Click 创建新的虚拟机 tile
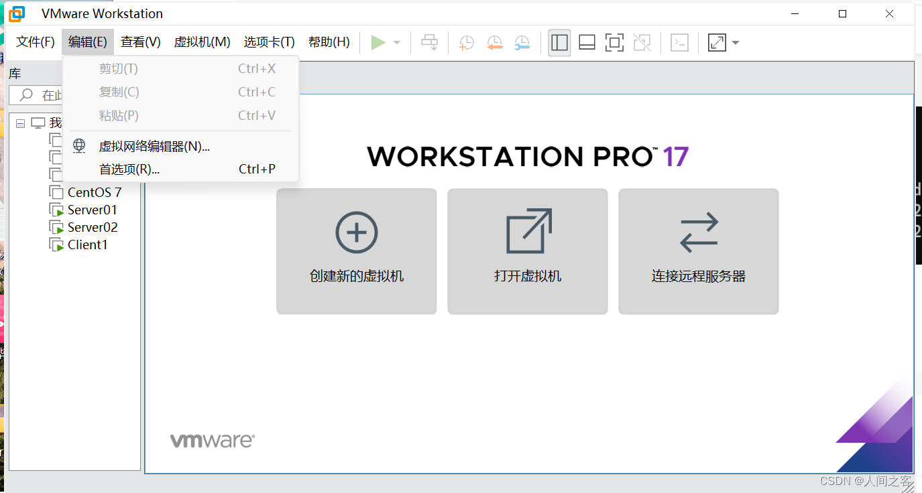Viewport: 922px width, 493px height. point(357,251)
